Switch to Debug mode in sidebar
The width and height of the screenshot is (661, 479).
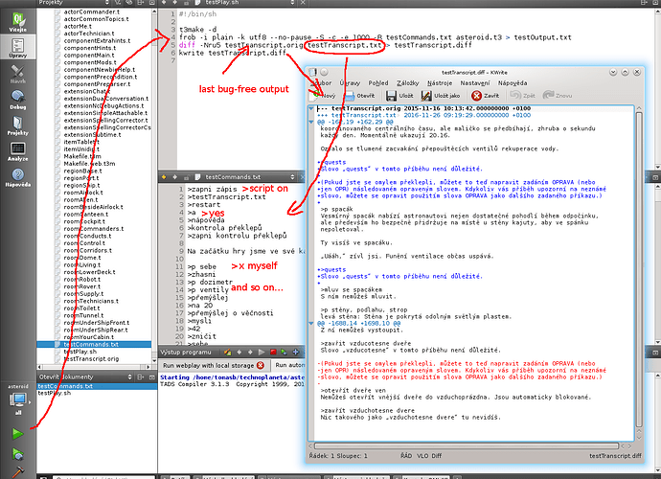(17, 100)
